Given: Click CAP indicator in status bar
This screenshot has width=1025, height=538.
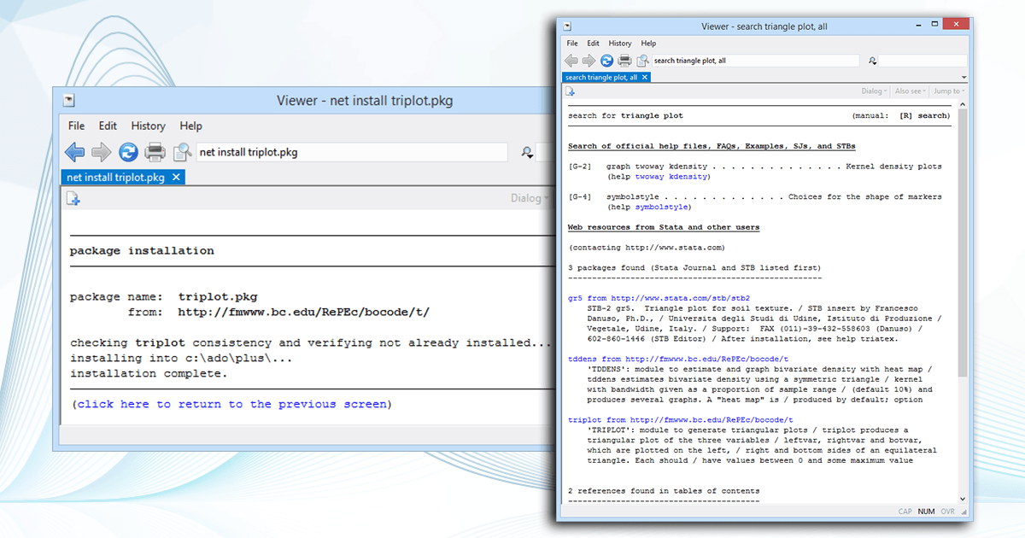Looking at the screenshot, I should tap(905, 512).
